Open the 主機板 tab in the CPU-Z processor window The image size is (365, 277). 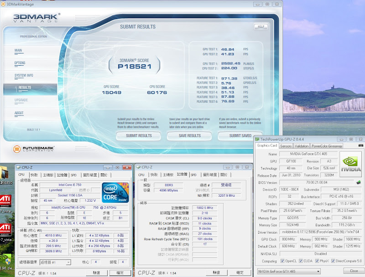click(48, 175)
